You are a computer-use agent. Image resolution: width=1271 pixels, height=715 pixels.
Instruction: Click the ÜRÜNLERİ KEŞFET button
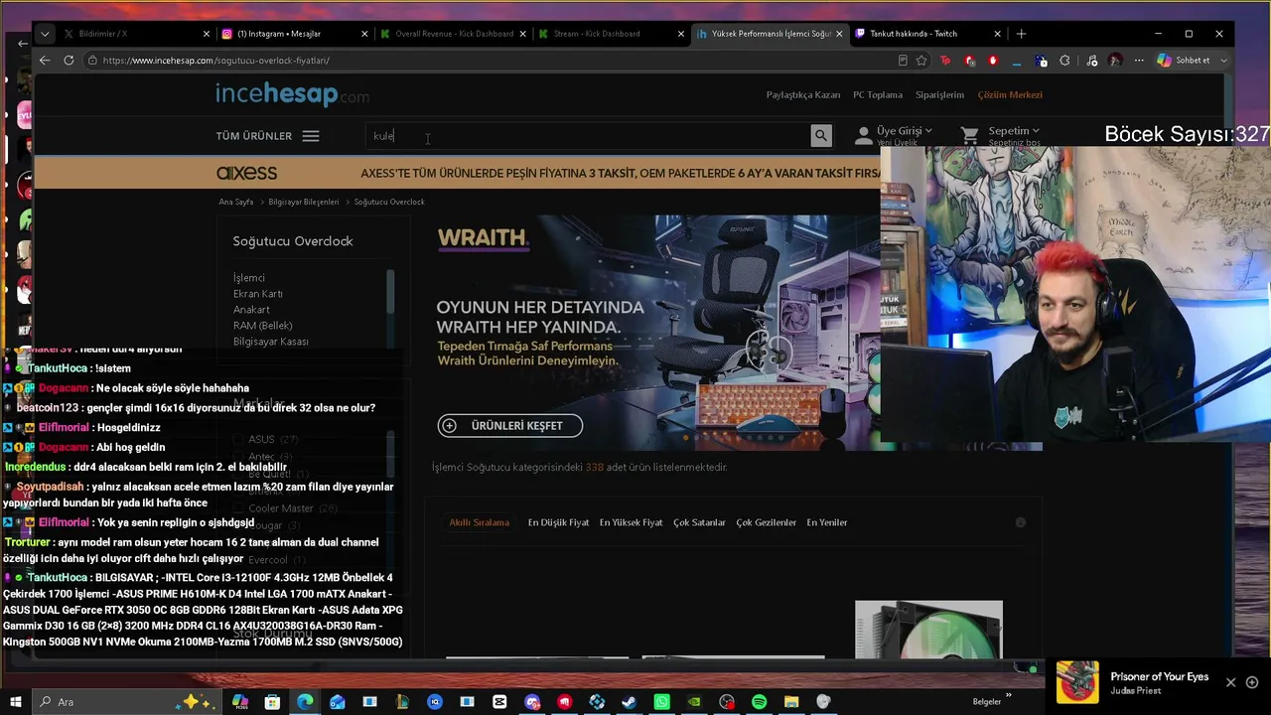510,426
